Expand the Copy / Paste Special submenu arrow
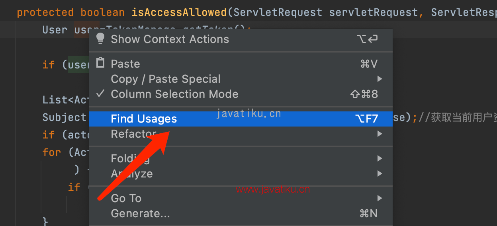The height and width of the screenshot is (226, 497). point(380,79)
